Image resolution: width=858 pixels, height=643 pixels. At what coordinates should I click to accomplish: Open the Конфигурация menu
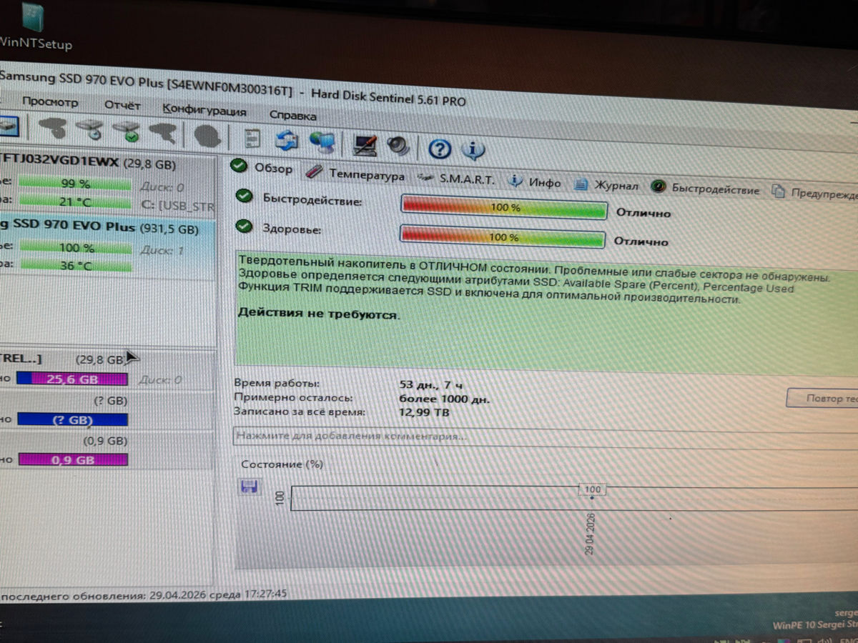(x=204, y=110)
